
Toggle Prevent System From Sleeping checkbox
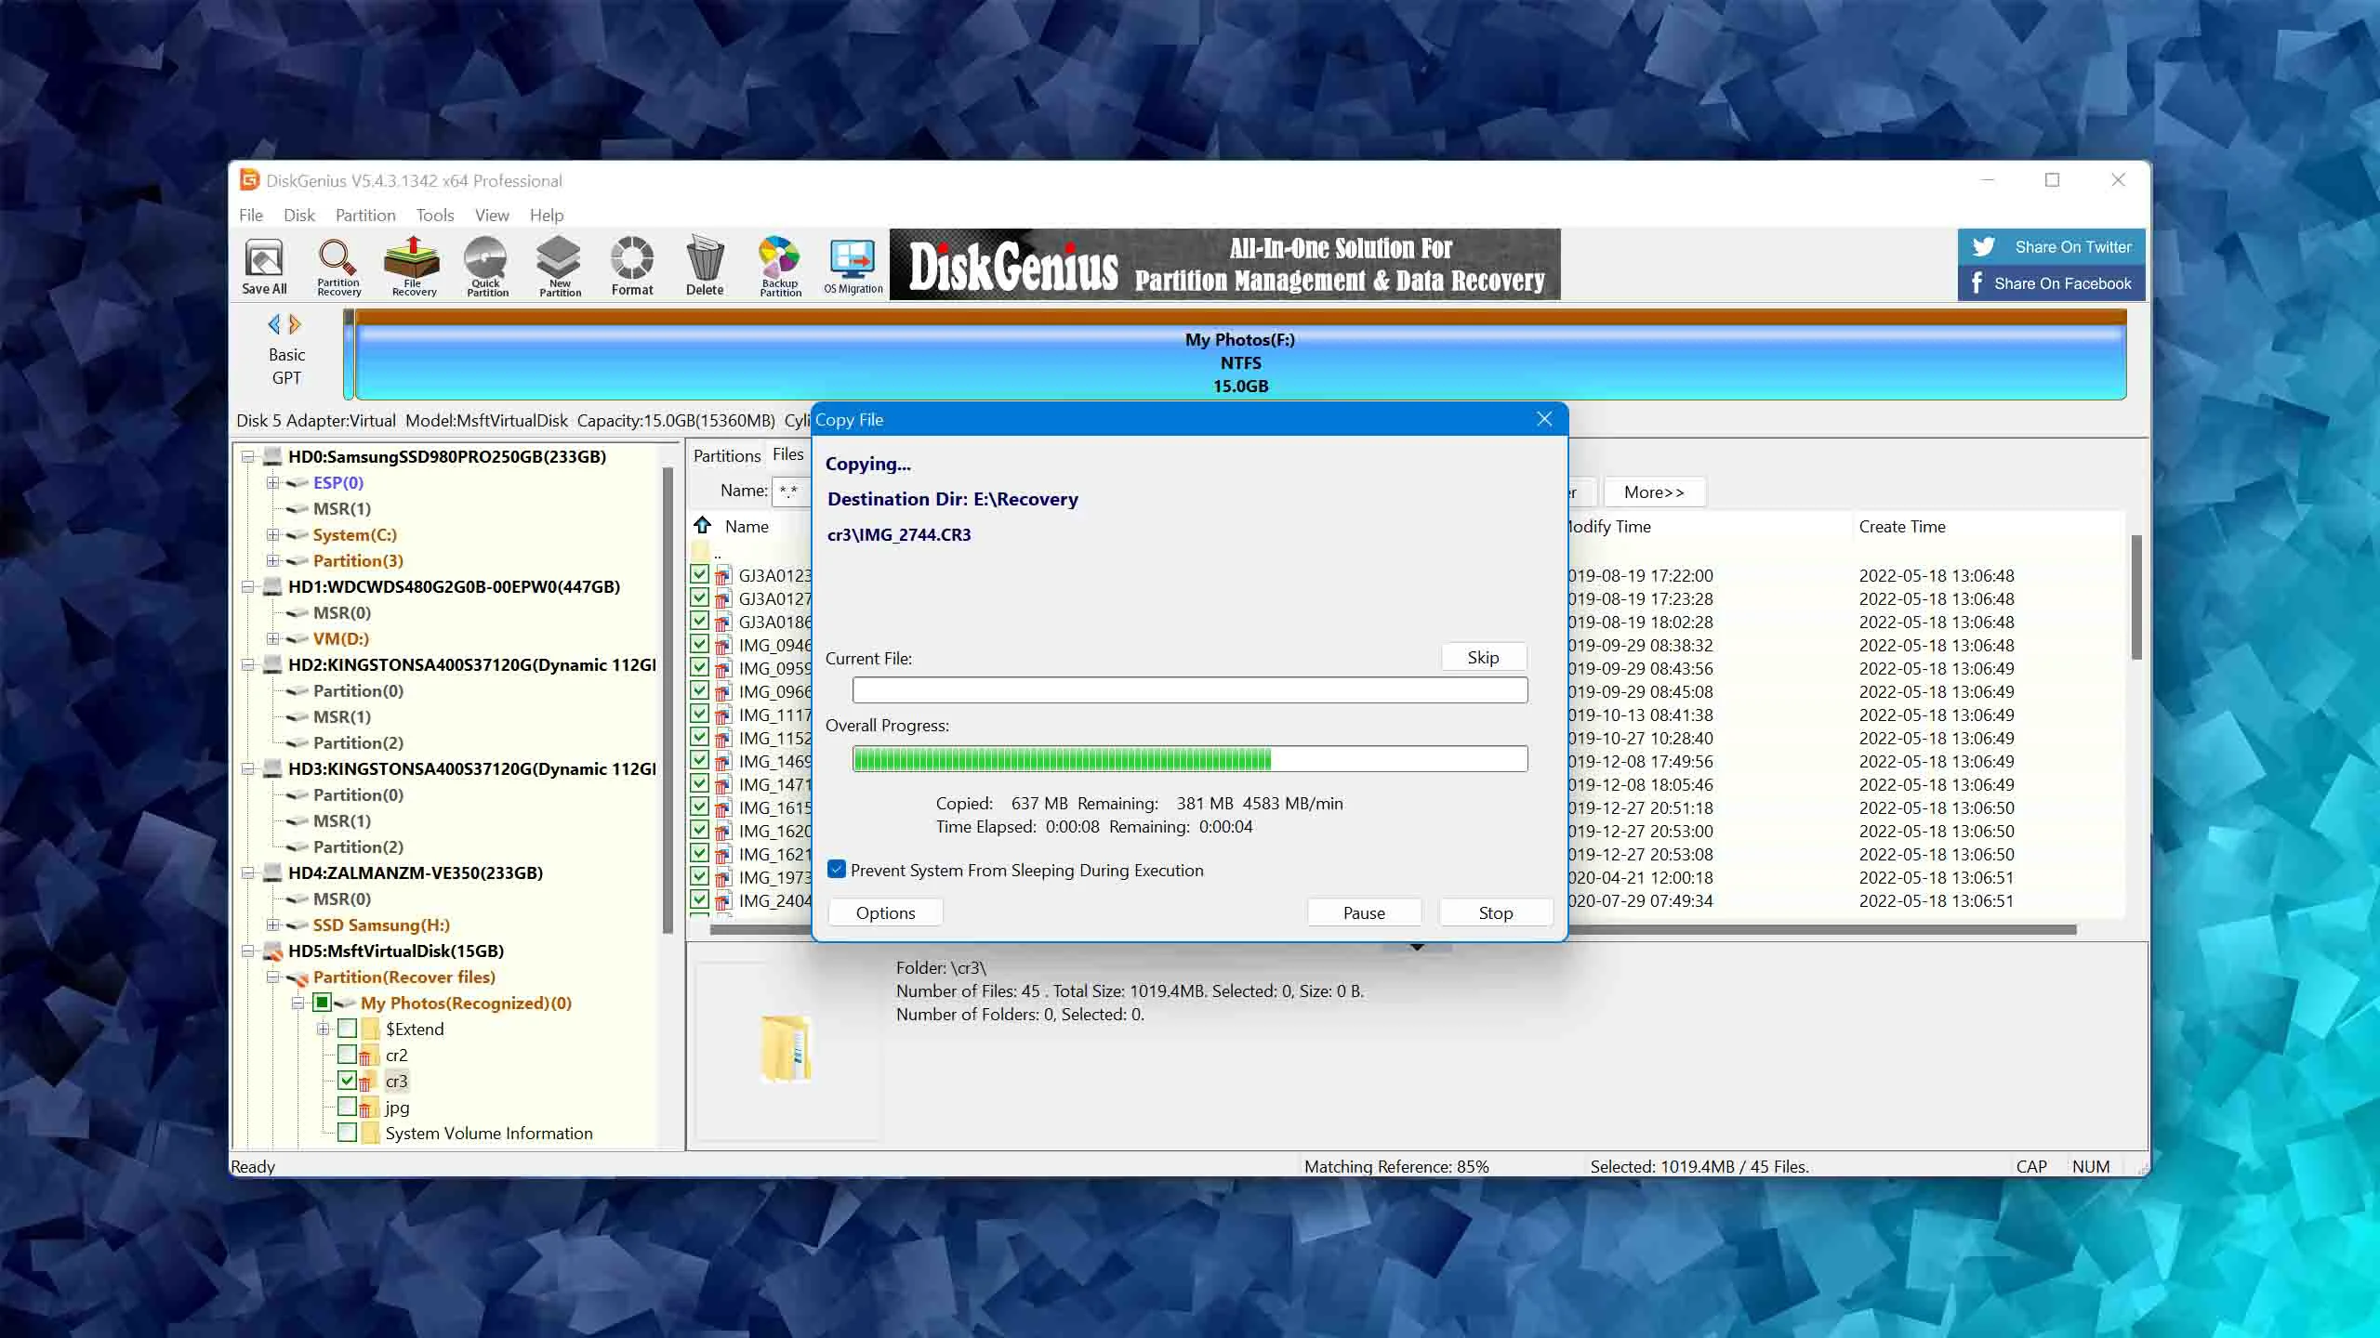837,870
